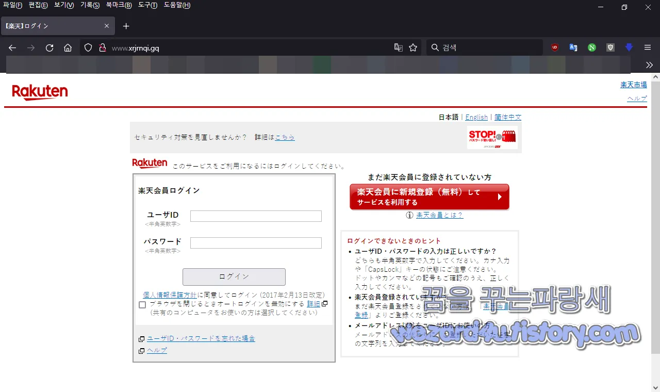Open ユーザID・パスワードを忘れた場合 link
660x392 pixels.
[201, 339]
